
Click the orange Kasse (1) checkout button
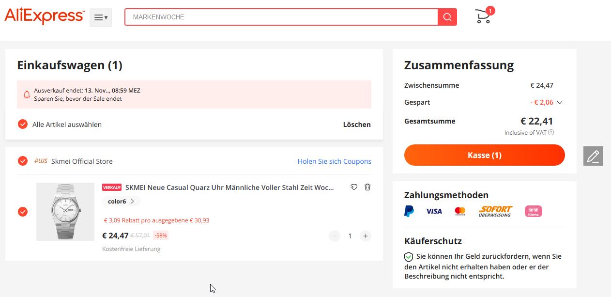pyautogui.click(x=484, y=155)
